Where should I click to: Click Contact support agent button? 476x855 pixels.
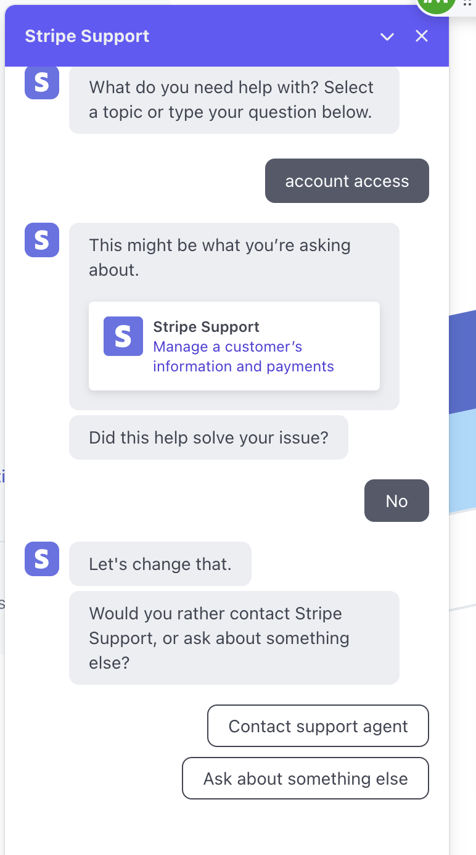(318, 726)
